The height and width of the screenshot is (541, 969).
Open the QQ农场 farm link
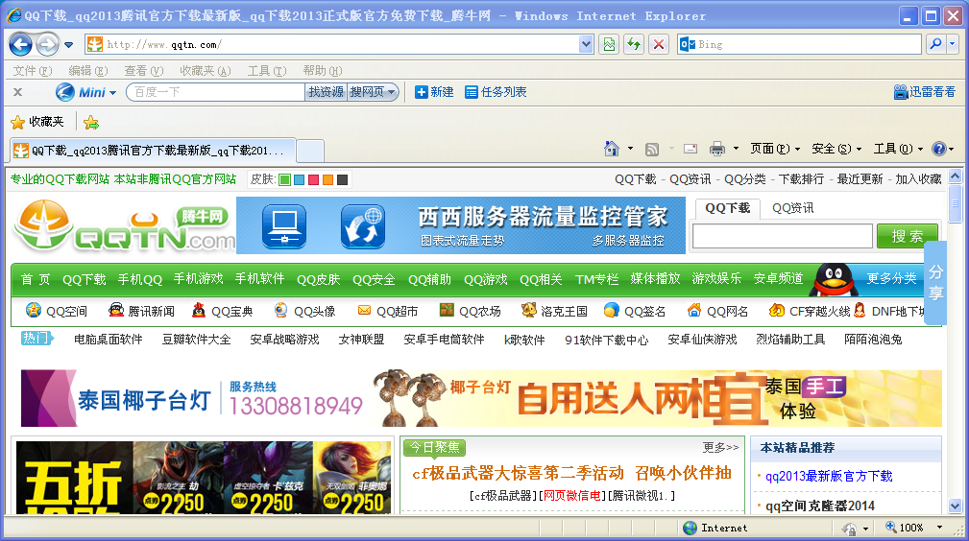(x=470, y=311)
